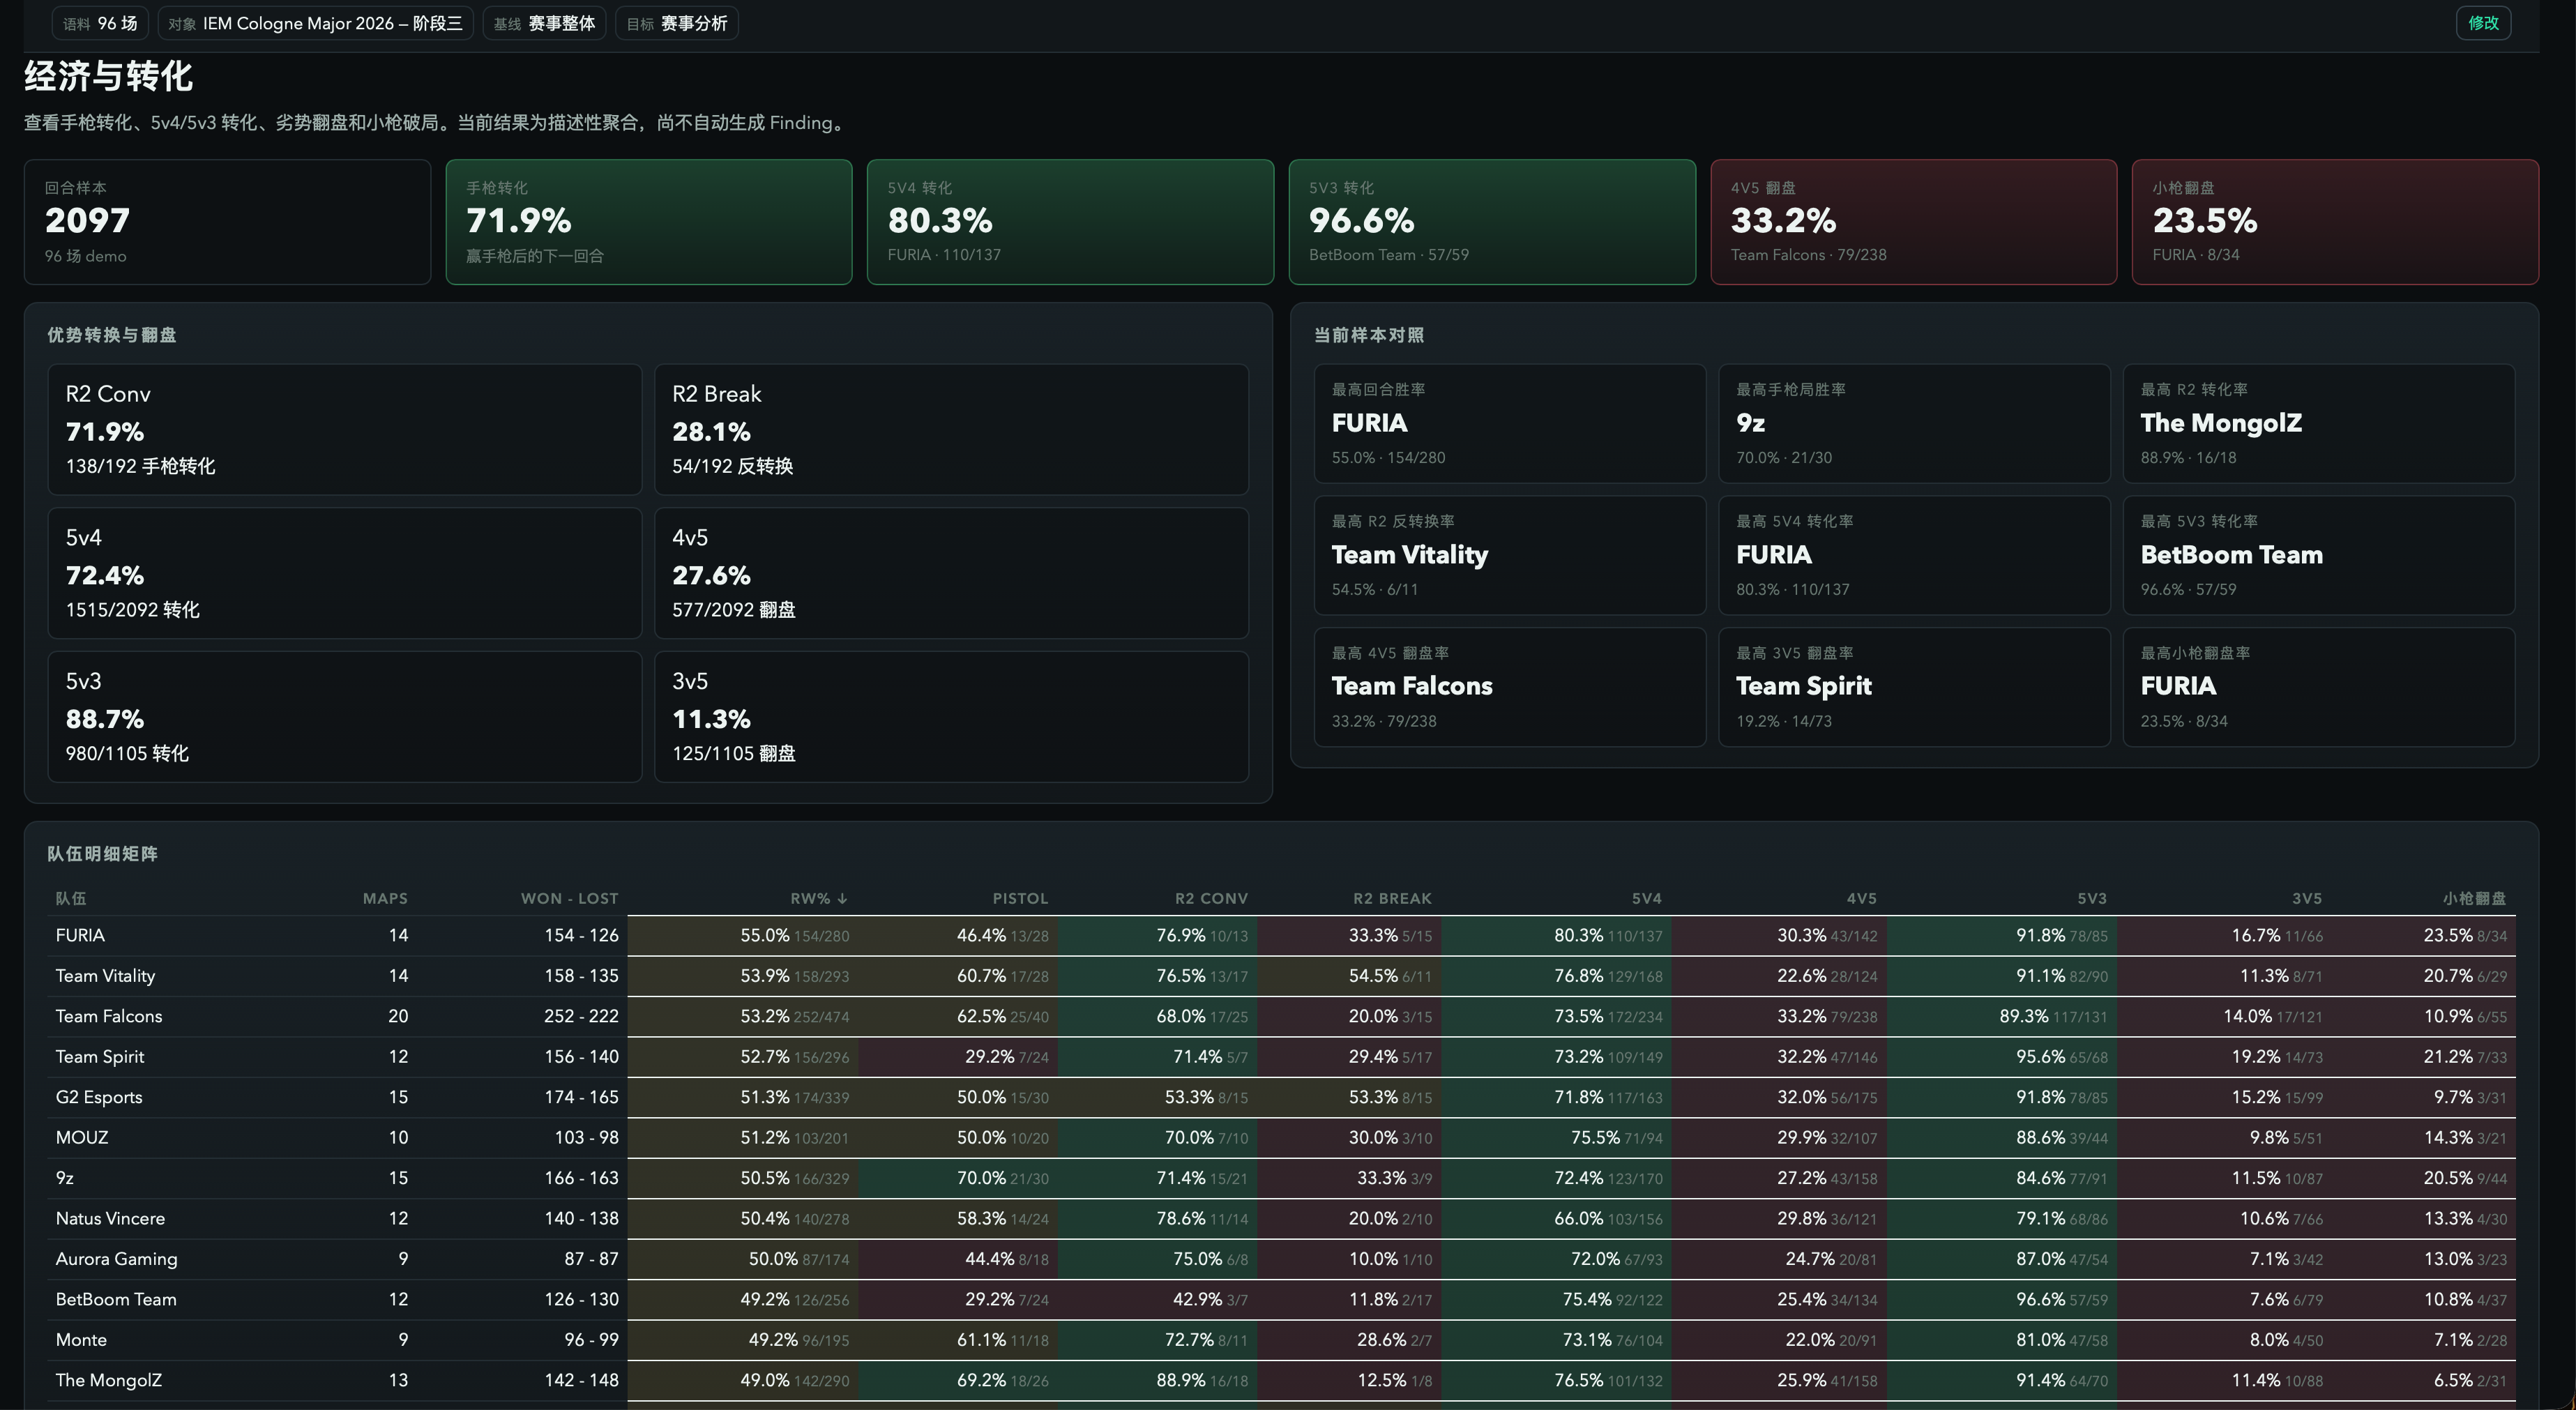This screenshot has width=2576, height=1410.
Task: Click the 最高手枪局胜率 9z card
Action: click(1914, 423)
